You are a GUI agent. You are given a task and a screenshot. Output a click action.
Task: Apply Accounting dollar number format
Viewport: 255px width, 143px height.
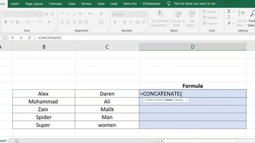115,22
